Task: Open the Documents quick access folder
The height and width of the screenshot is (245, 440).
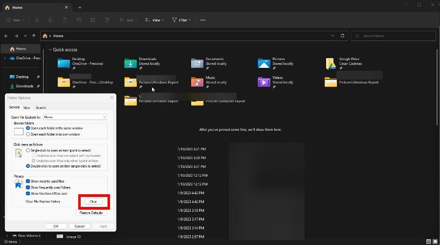Action: [198, 63]
